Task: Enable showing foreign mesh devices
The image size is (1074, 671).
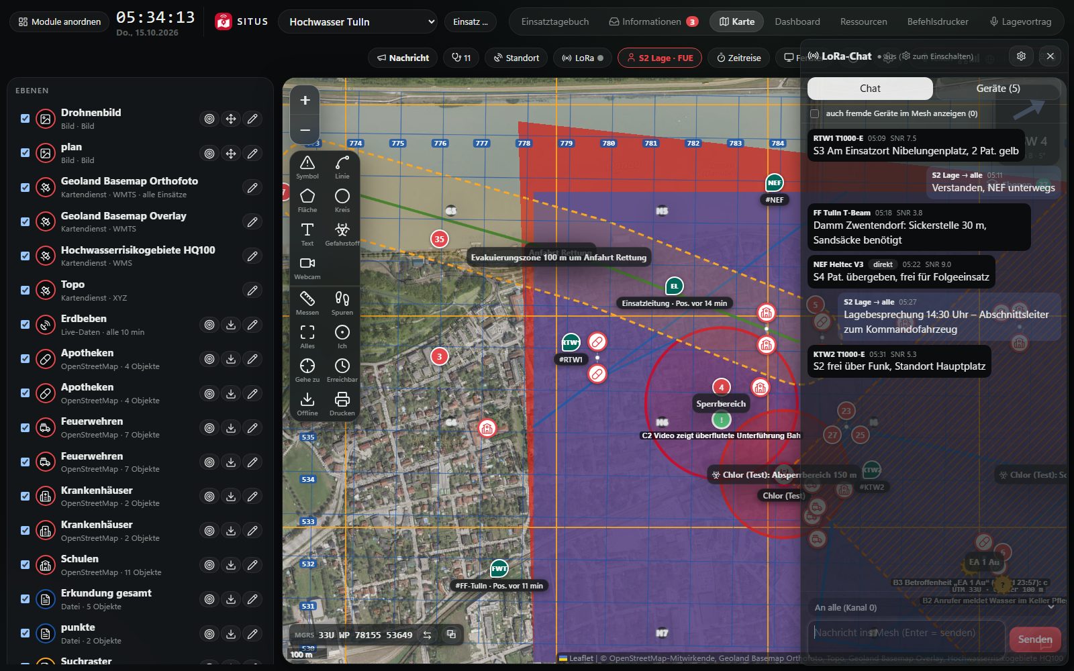Action: (x=815, y=114)
